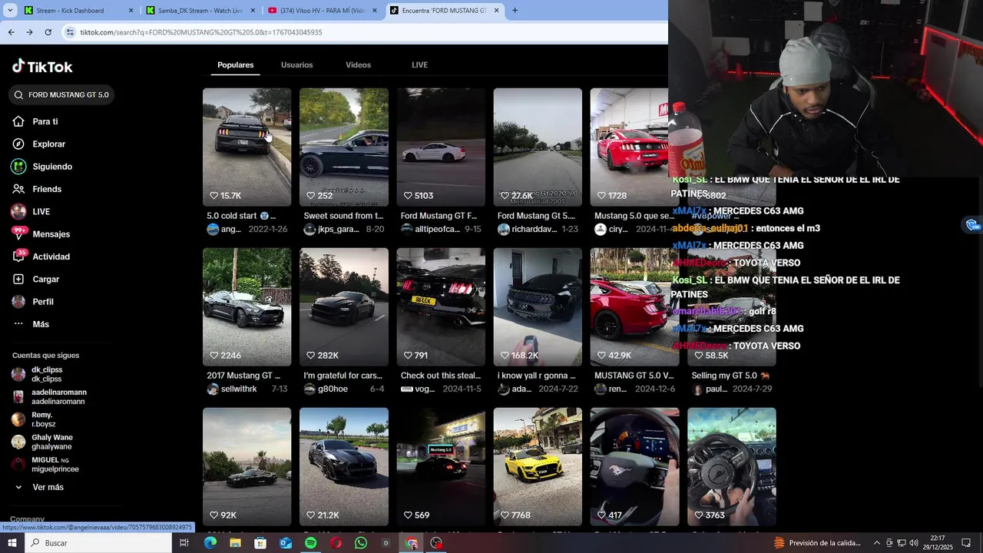Open MIGUEL miguelprincee followed account

46,464
